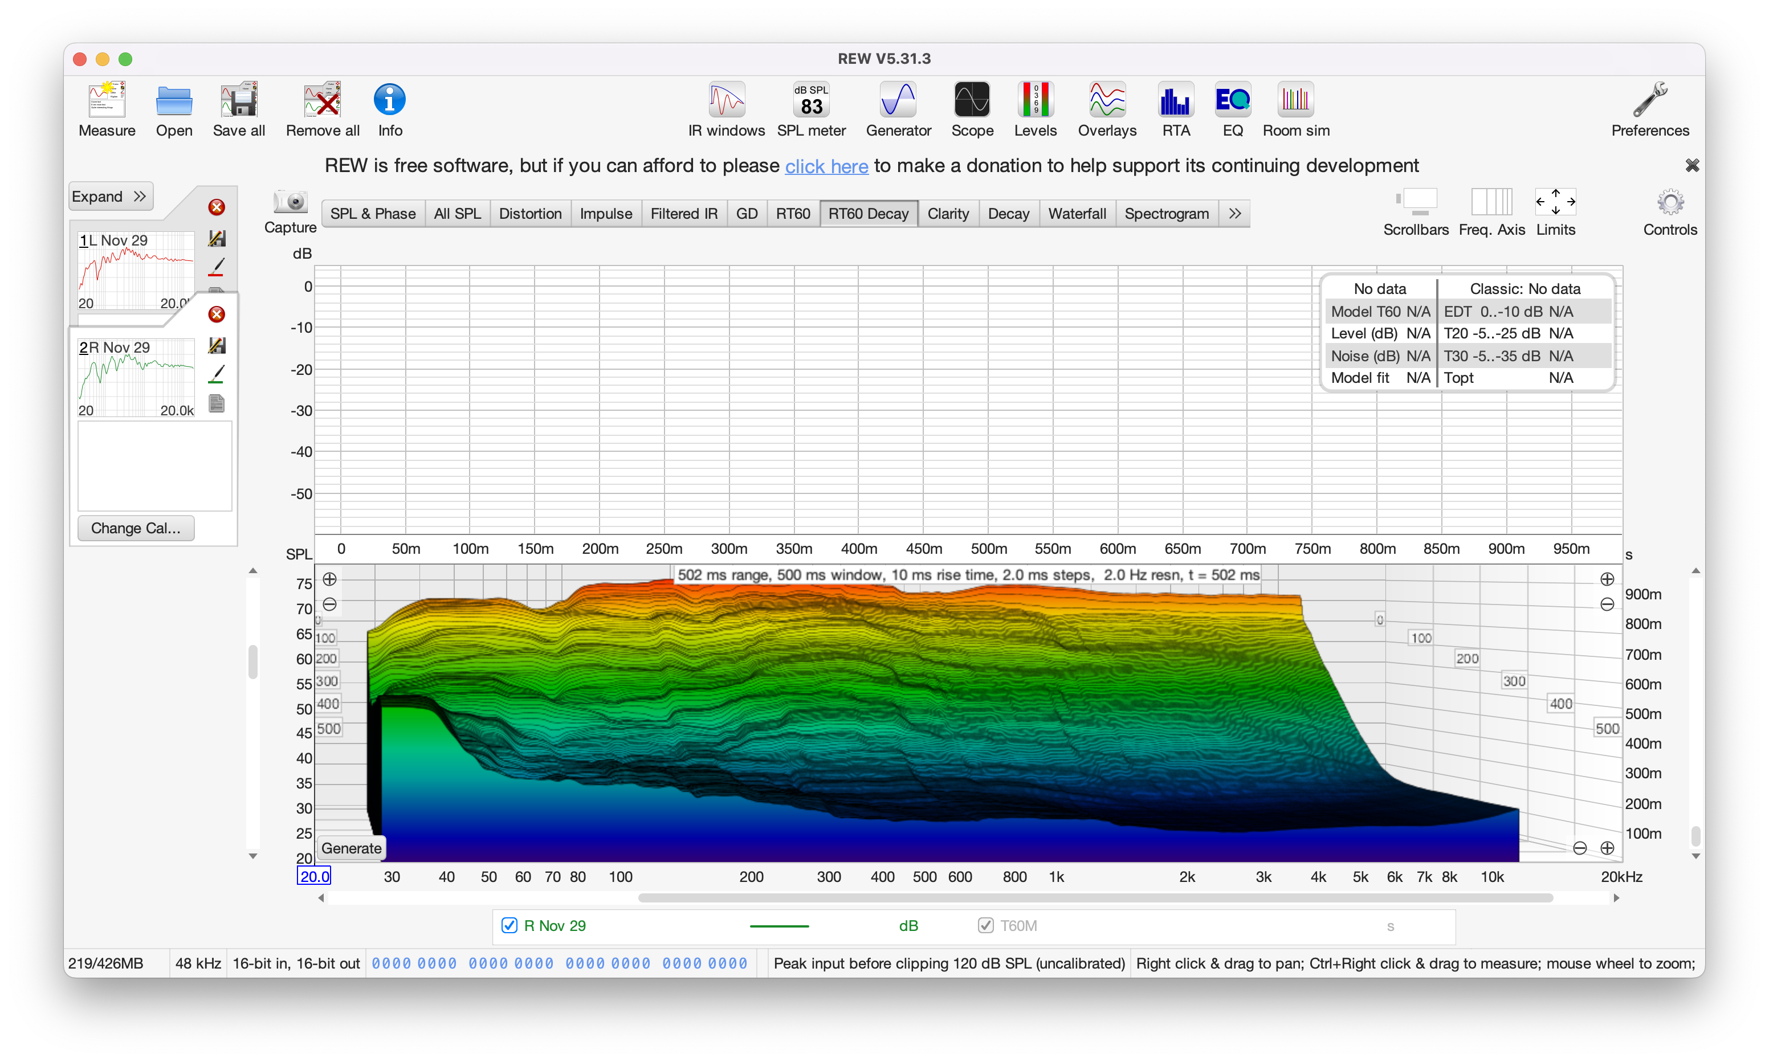Click the Generate button
This screenshot has height=1062, width=1769.
tap(350, 848)
